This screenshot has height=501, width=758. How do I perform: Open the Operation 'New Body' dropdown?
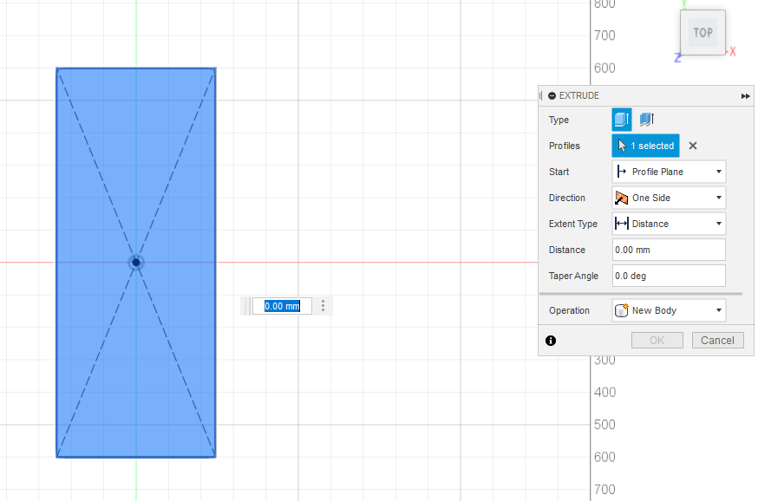669,310
